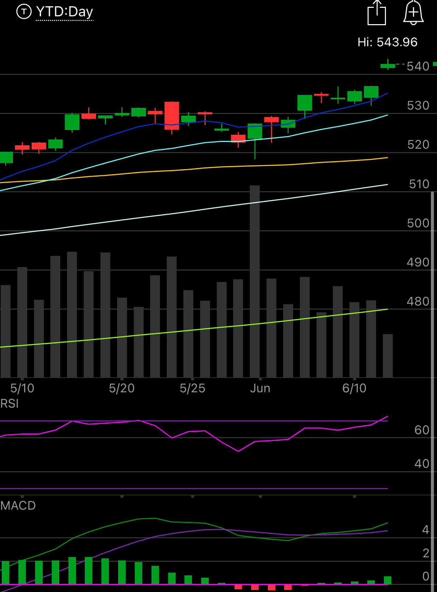The width and height of the screenshot is (437, 592).
Task: Tap the 5/25 date label
Action: [x=193, y=388]
